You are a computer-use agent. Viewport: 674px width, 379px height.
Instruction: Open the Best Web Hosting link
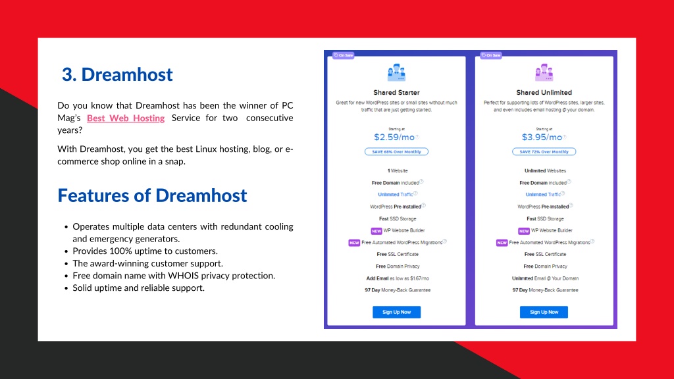[x=126, y=118]
